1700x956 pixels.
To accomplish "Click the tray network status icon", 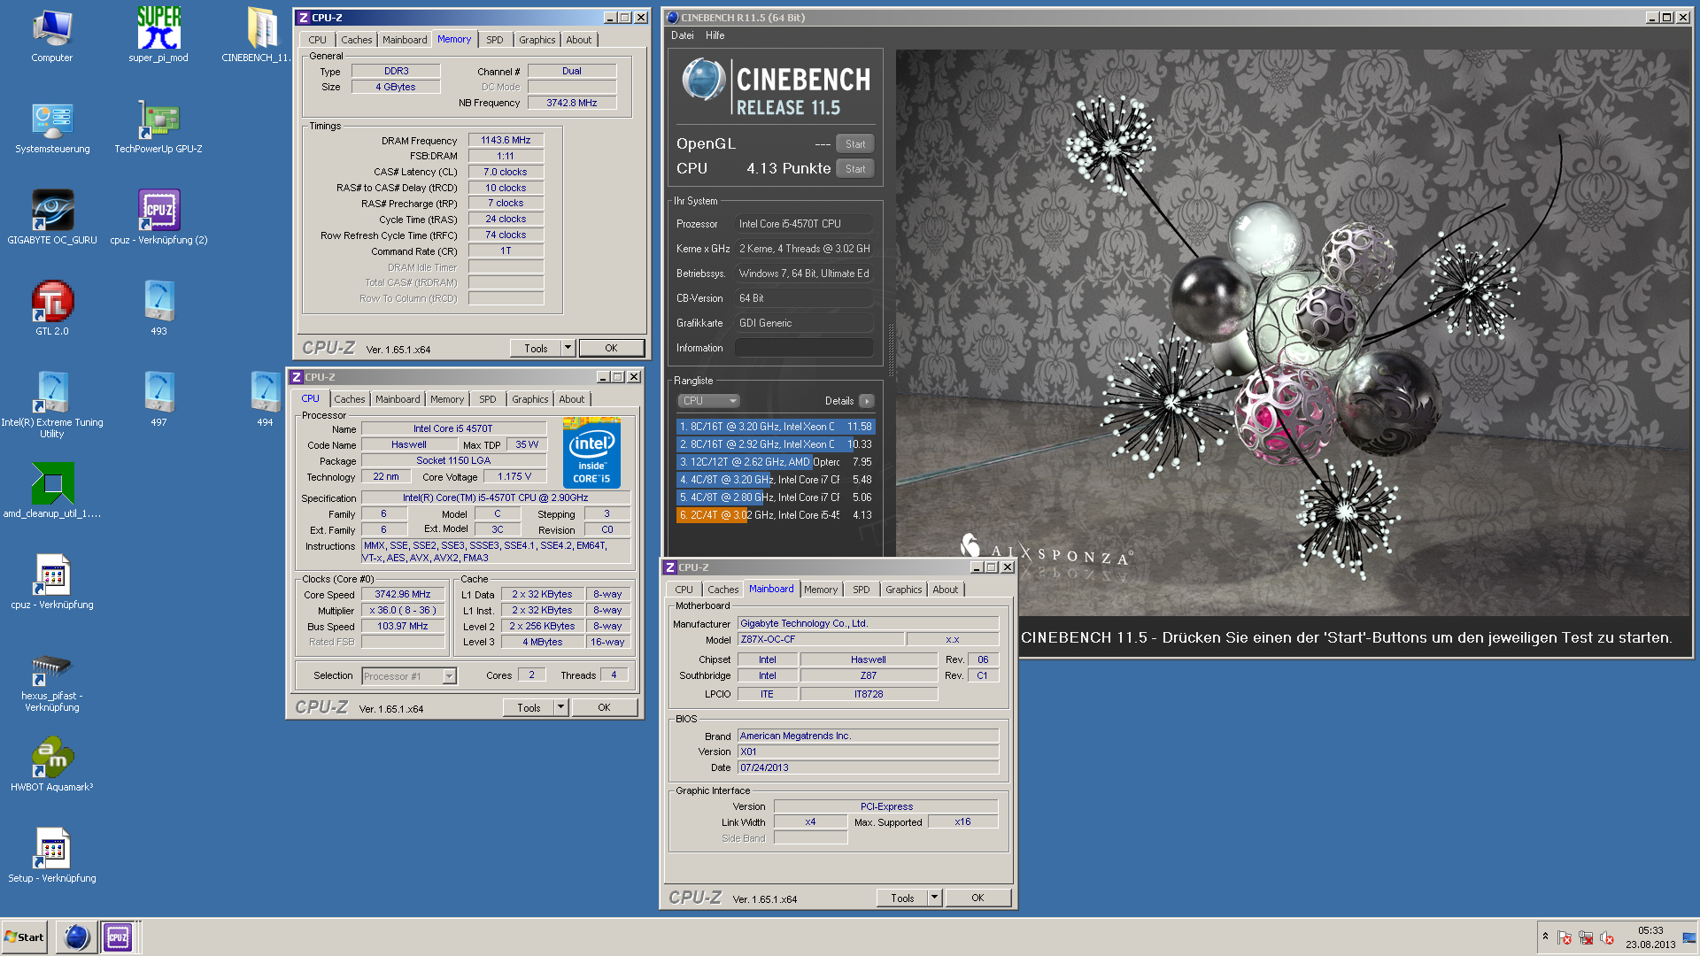I will 1586,937.
